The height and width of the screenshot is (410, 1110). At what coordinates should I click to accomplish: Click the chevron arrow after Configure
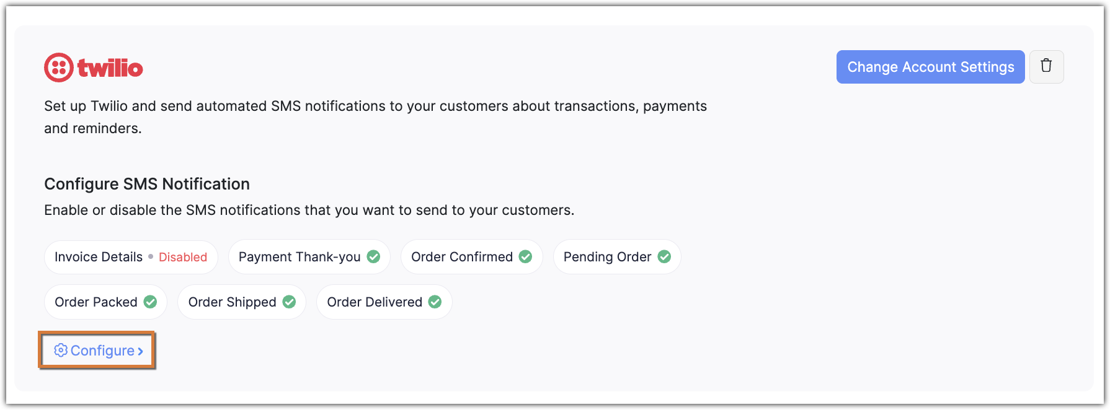point(141,351)
